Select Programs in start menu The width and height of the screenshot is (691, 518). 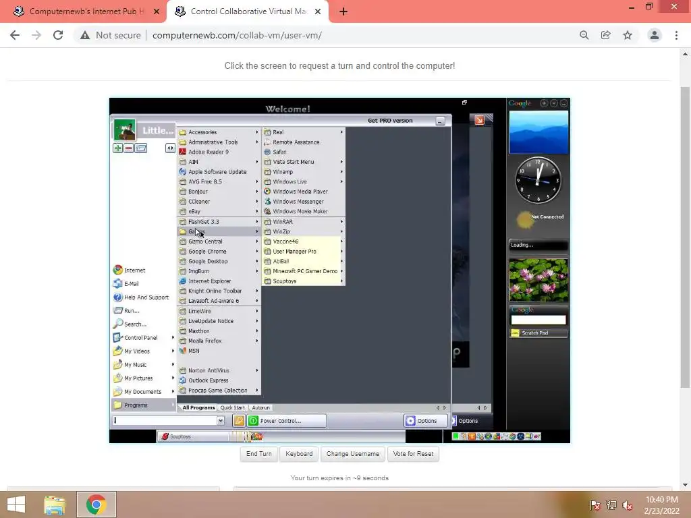143,405
